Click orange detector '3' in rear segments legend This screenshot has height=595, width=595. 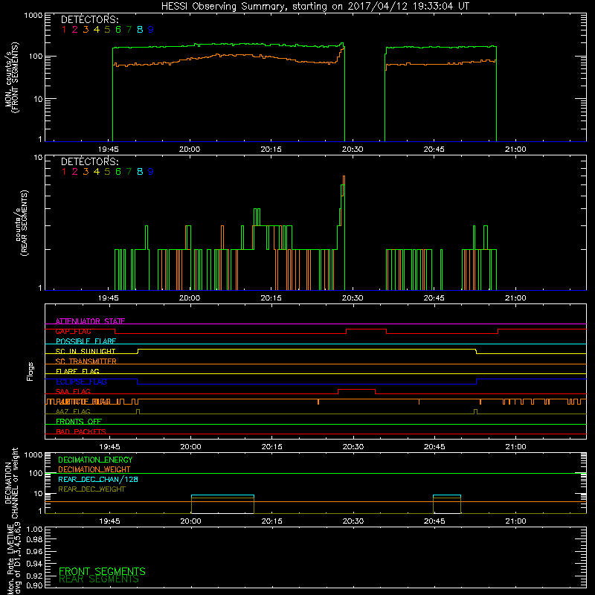click(x=86, y=172)
